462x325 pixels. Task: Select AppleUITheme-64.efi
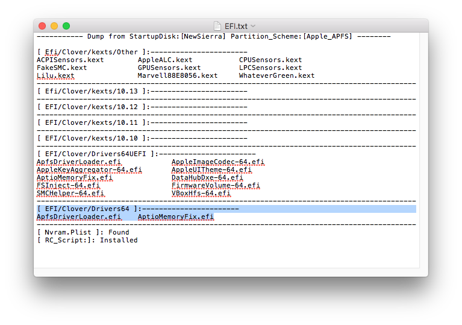coord(211,169)
